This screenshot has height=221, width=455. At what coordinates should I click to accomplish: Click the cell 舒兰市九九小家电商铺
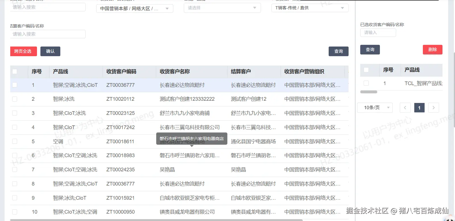pos(185,113)
